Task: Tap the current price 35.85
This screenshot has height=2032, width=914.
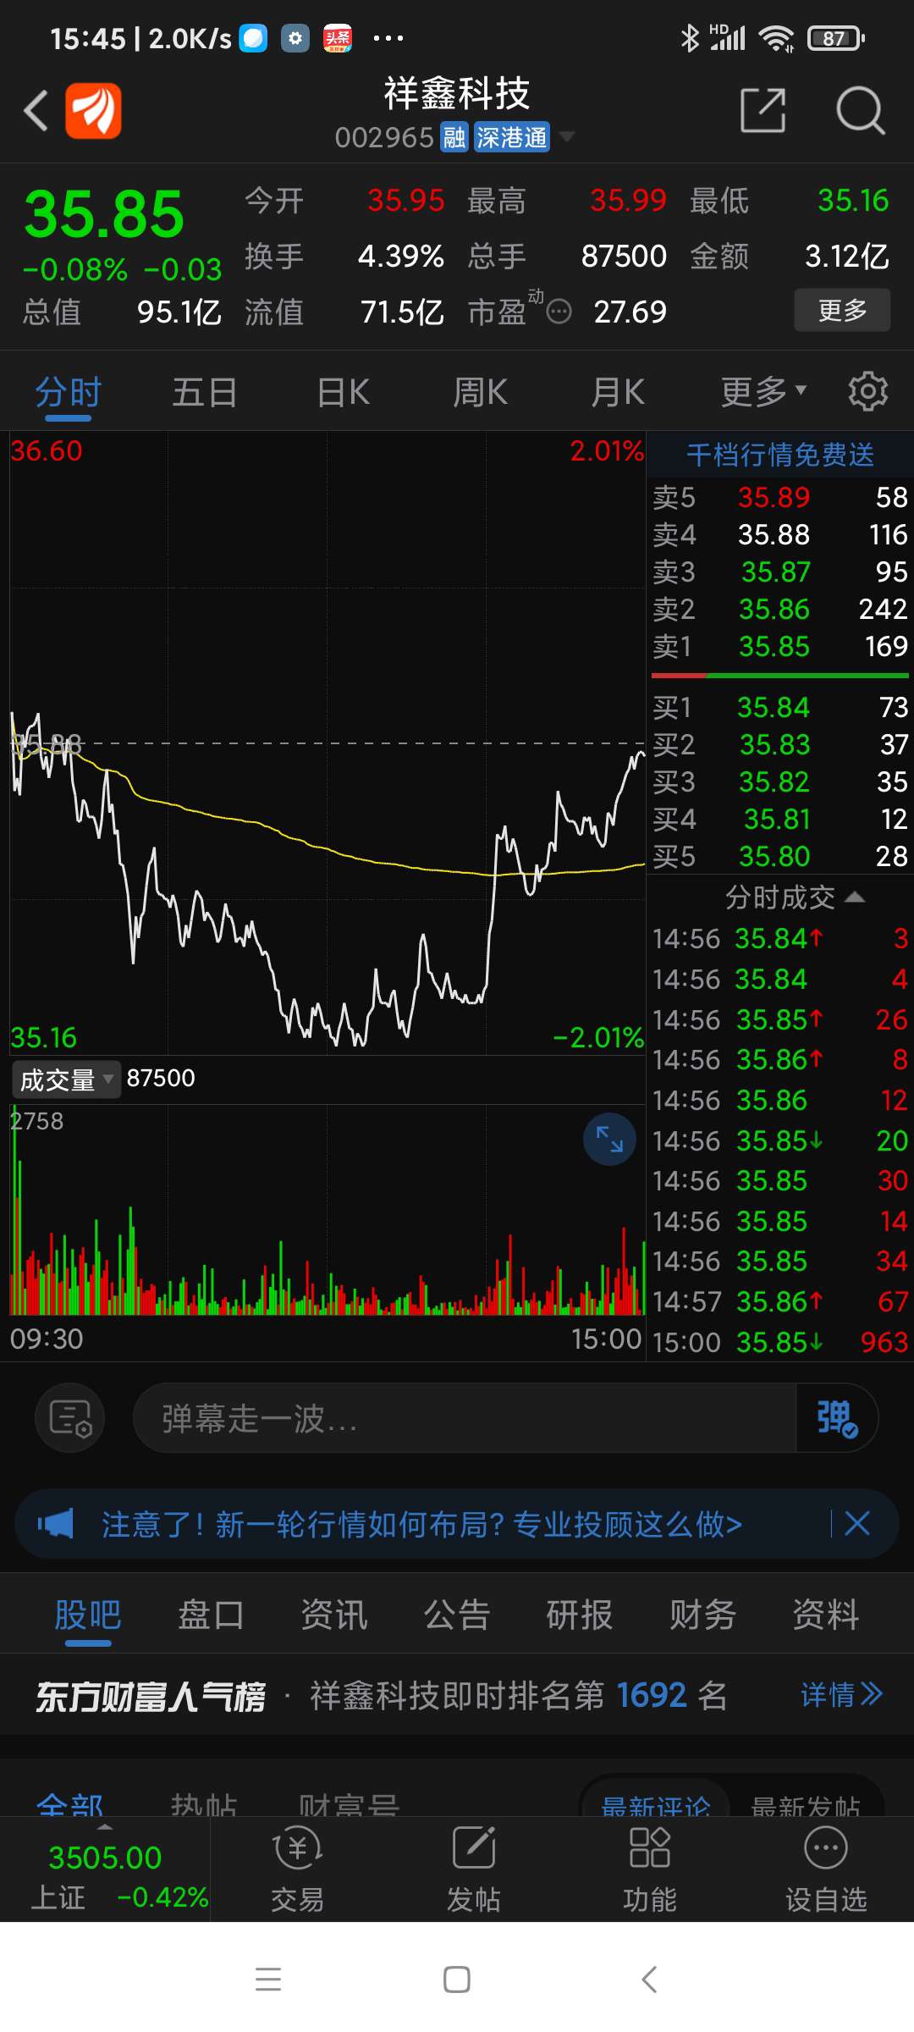Action: pyautogui.click(x=104, y=213)
